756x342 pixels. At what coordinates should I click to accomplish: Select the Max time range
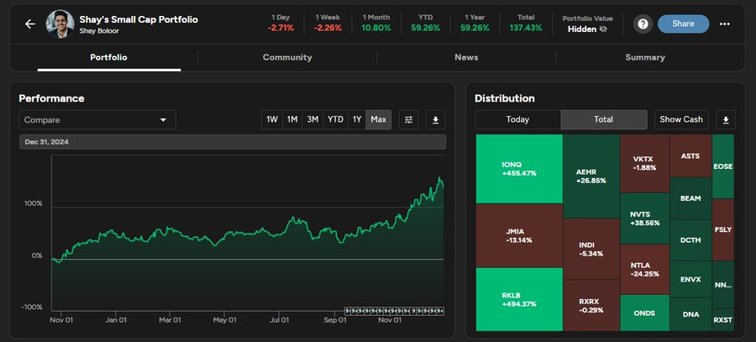coord(378,120)
